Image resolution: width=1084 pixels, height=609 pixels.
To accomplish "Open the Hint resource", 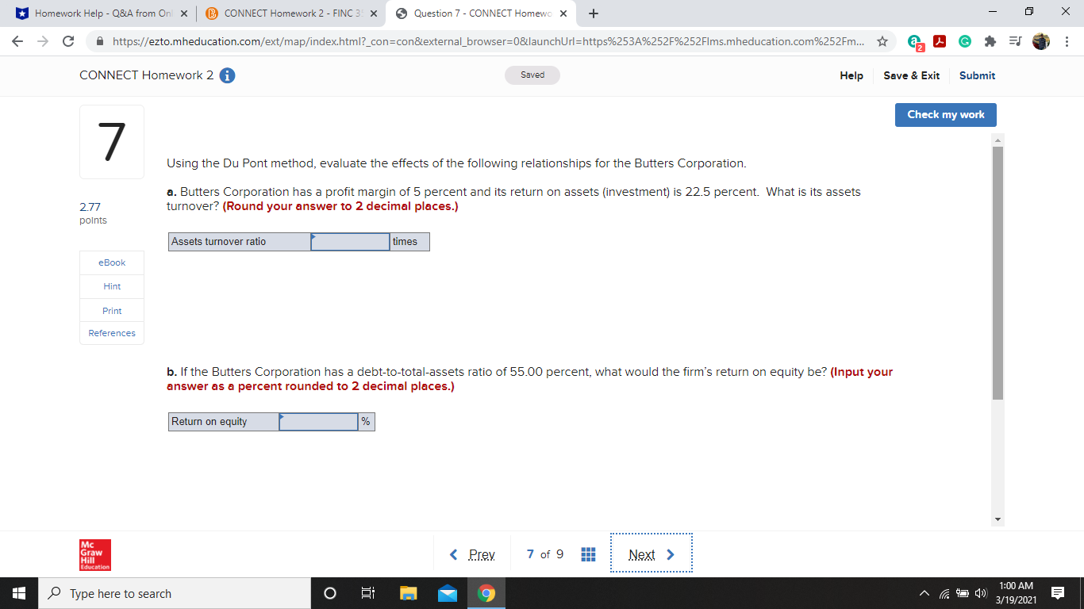I will click(x=112, y=286).
